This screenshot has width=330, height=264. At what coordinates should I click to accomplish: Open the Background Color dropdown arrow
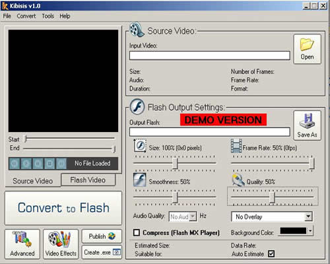310,231
